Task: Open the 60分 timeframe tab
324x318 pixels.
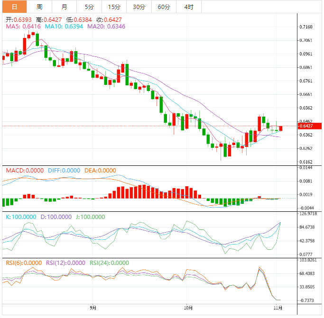Action: click(164, 7)
